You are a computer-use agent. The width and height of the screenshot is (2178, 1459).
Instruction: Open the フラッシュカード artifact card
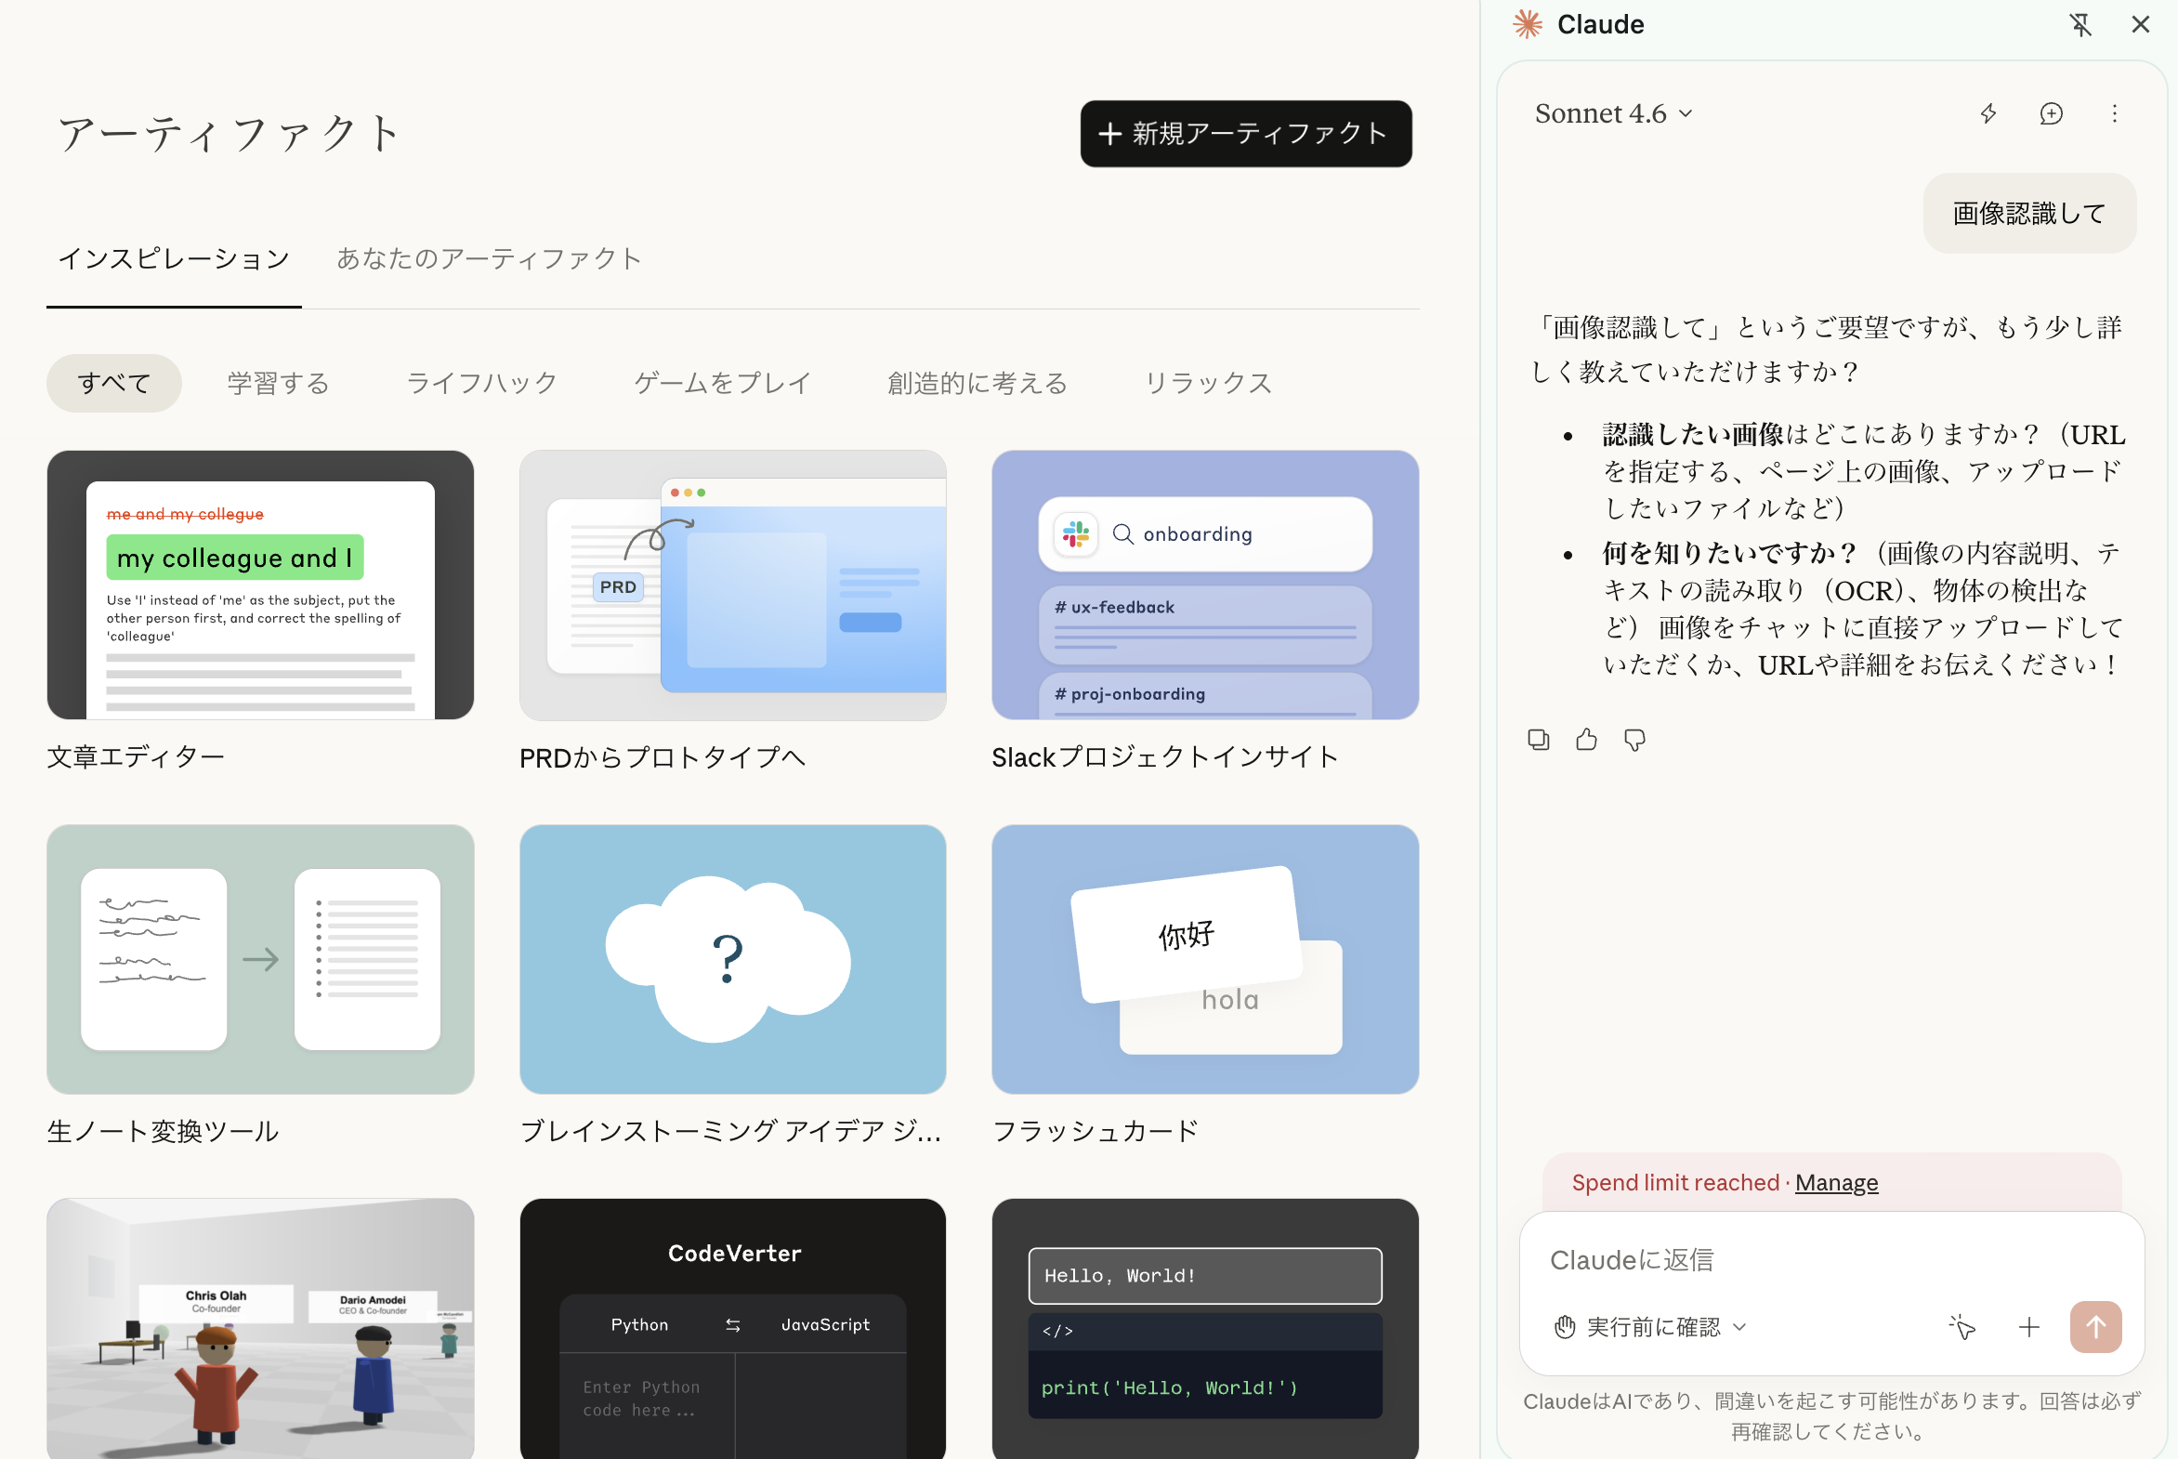pos(1204,959)
